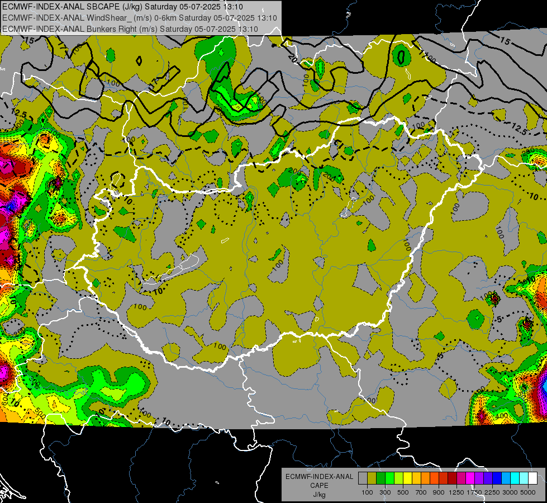Click the SBCAPE (J/kg) title line
Screen dimensions: 547x503
pos(122,7)
